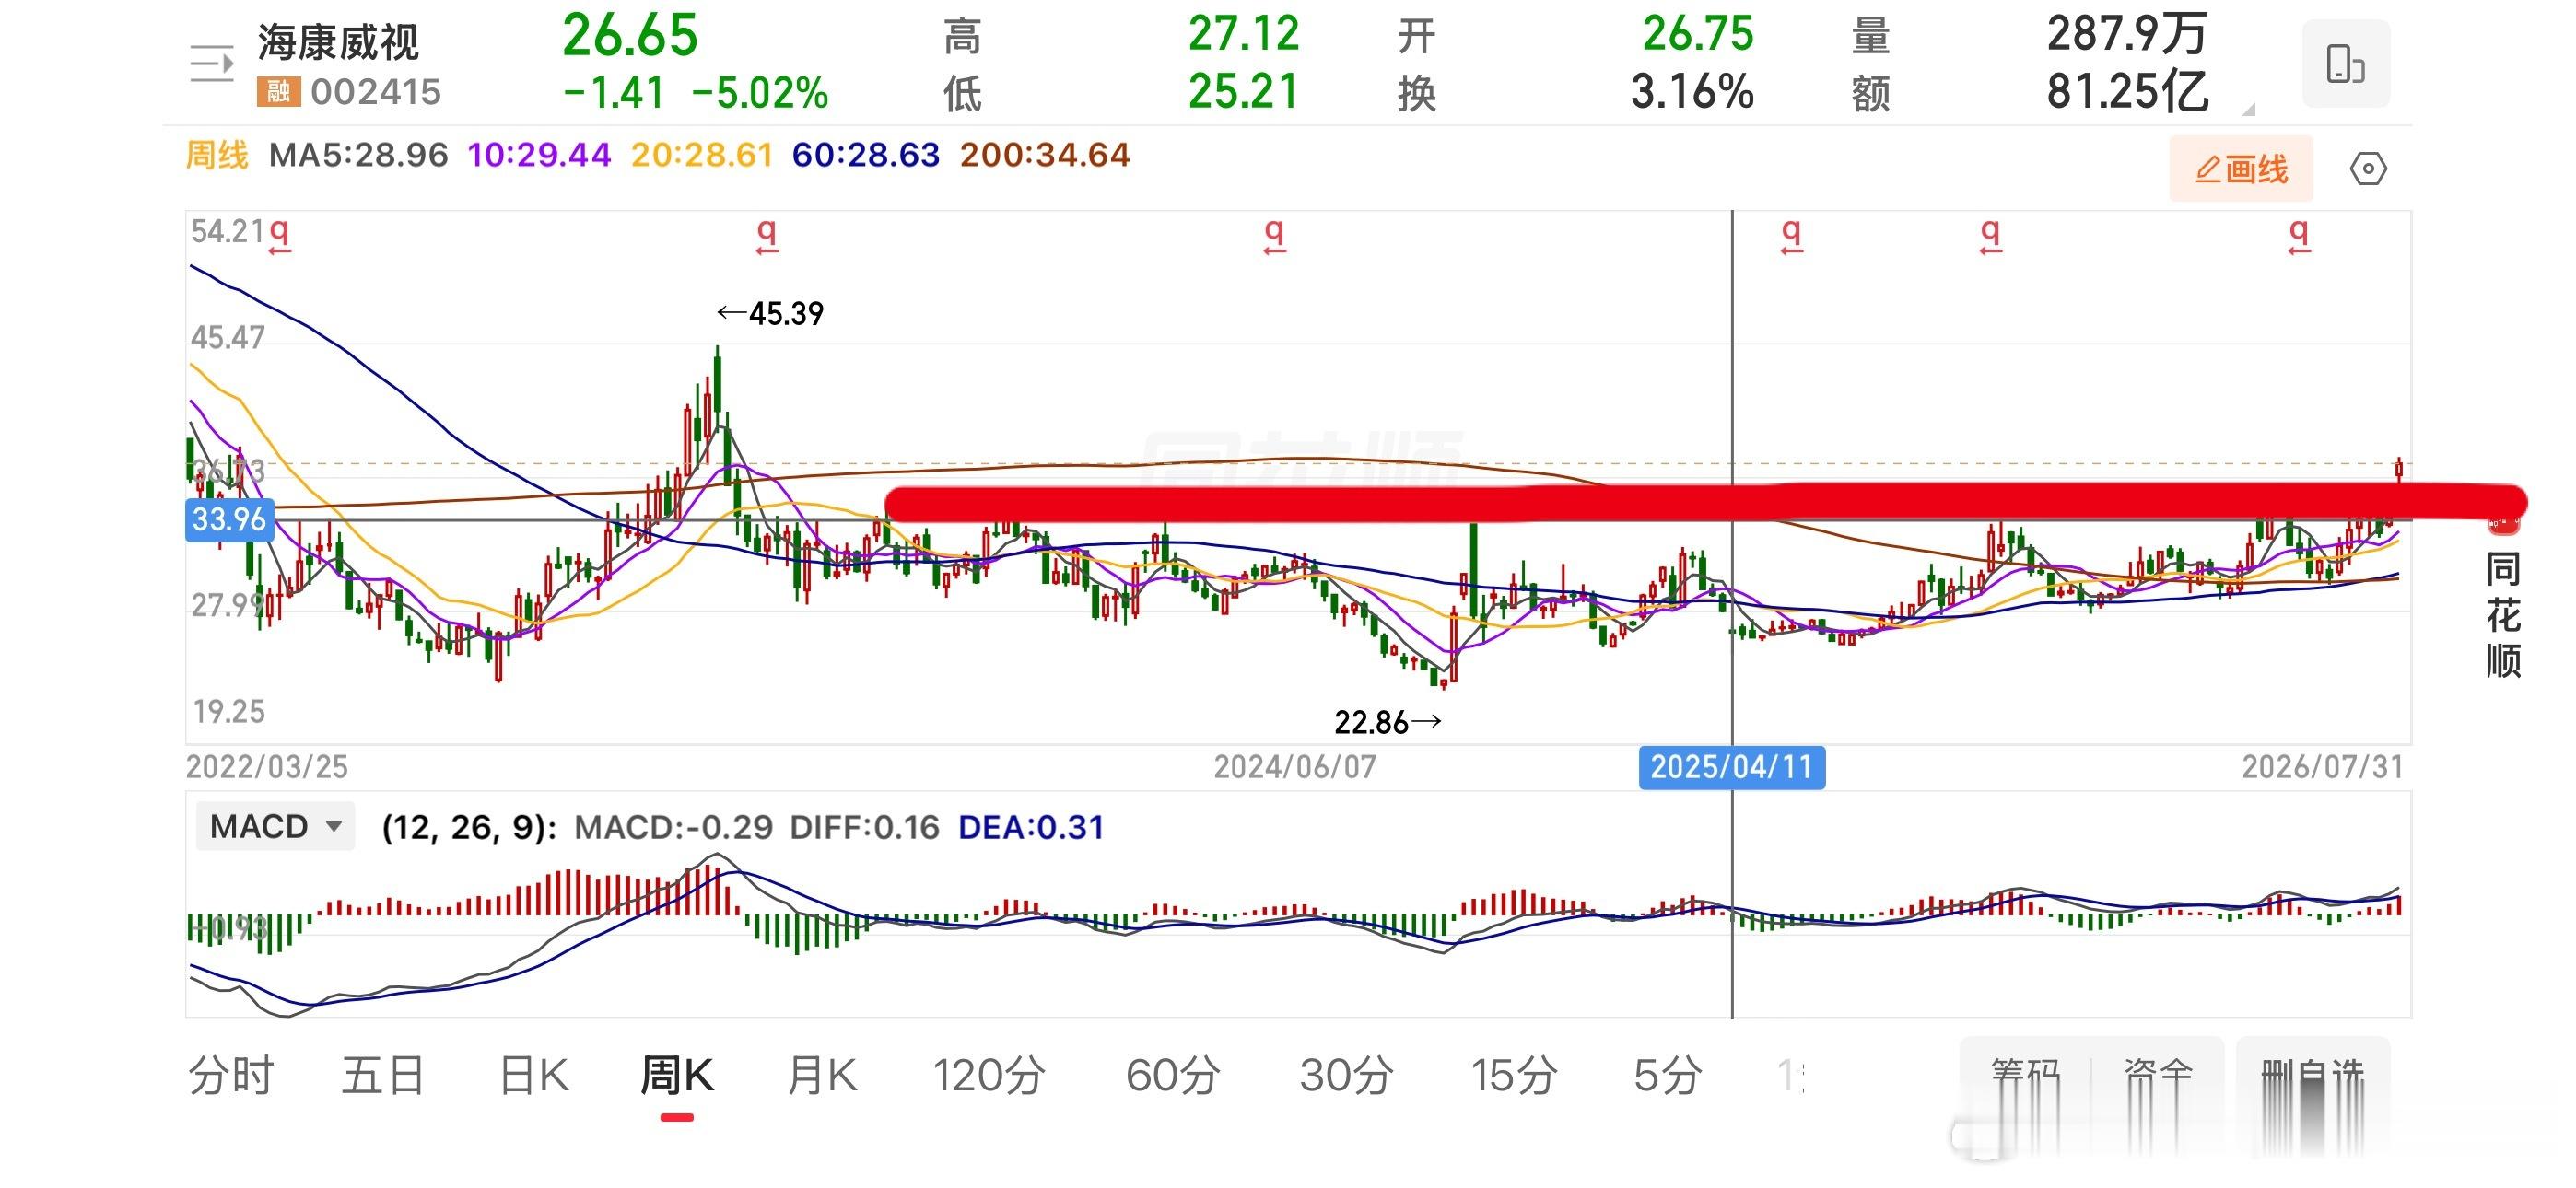This screenshot has height=1188, width=2576.
Task: Switch to the 30分 tab
Action: (x=1347, y=1076)
